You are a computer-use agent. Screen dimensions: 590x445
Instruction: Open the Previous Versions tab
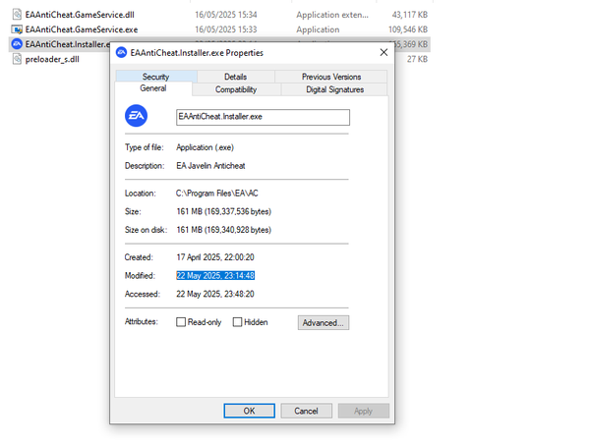(331, 77)
